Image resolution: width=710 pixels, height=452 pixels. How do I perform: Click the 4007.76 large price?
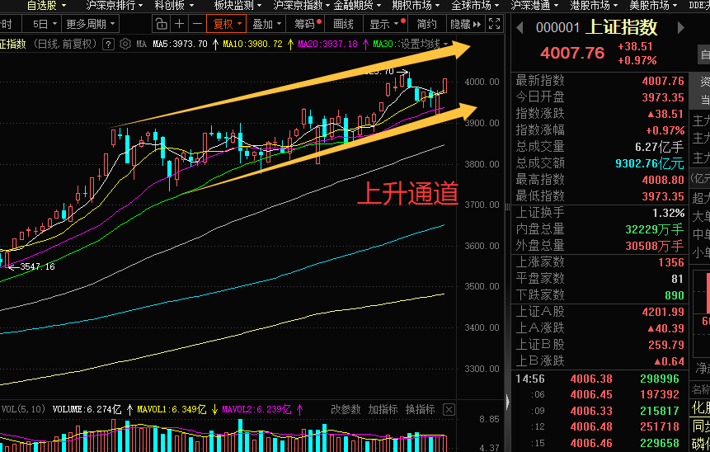(572, 53)
